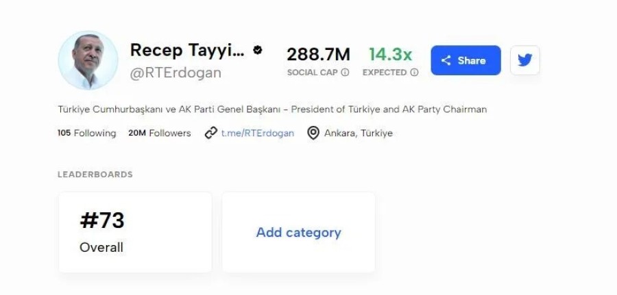Click the info icon next to SOCIAL CAP

coord(345,73)
